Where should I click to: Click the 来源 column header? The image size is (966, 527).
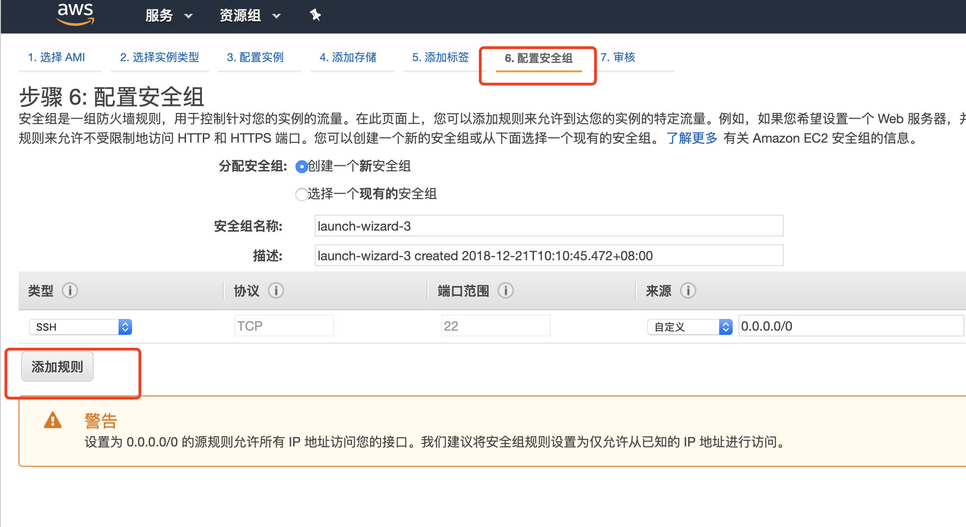pyautogui.click(x=659, y=291)
